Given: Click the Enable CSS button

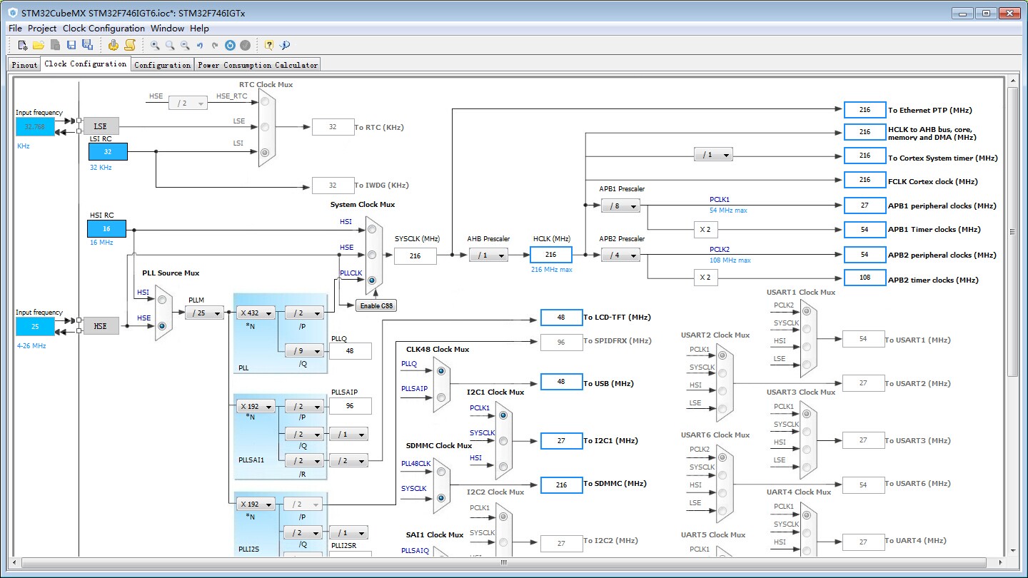Looking at the screenshot, I should click(376, 306).
